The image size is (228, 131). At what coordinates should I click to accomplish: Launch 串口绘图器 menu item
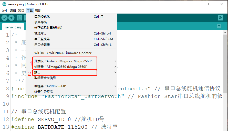pos(42,45)
